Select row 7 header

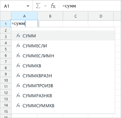click(x=6, y=62)
